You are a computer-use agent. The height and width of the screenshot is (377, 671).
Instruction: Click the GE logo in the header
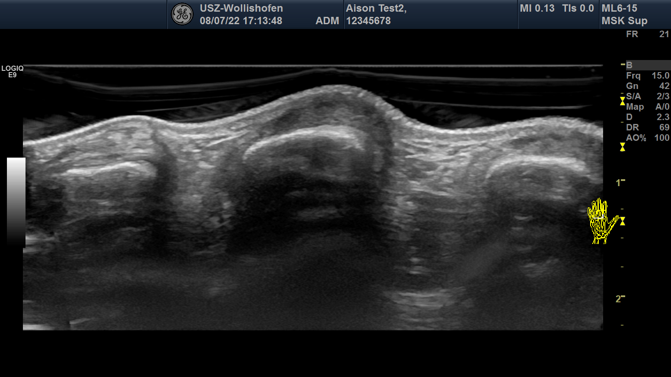(x=182, y=14)
